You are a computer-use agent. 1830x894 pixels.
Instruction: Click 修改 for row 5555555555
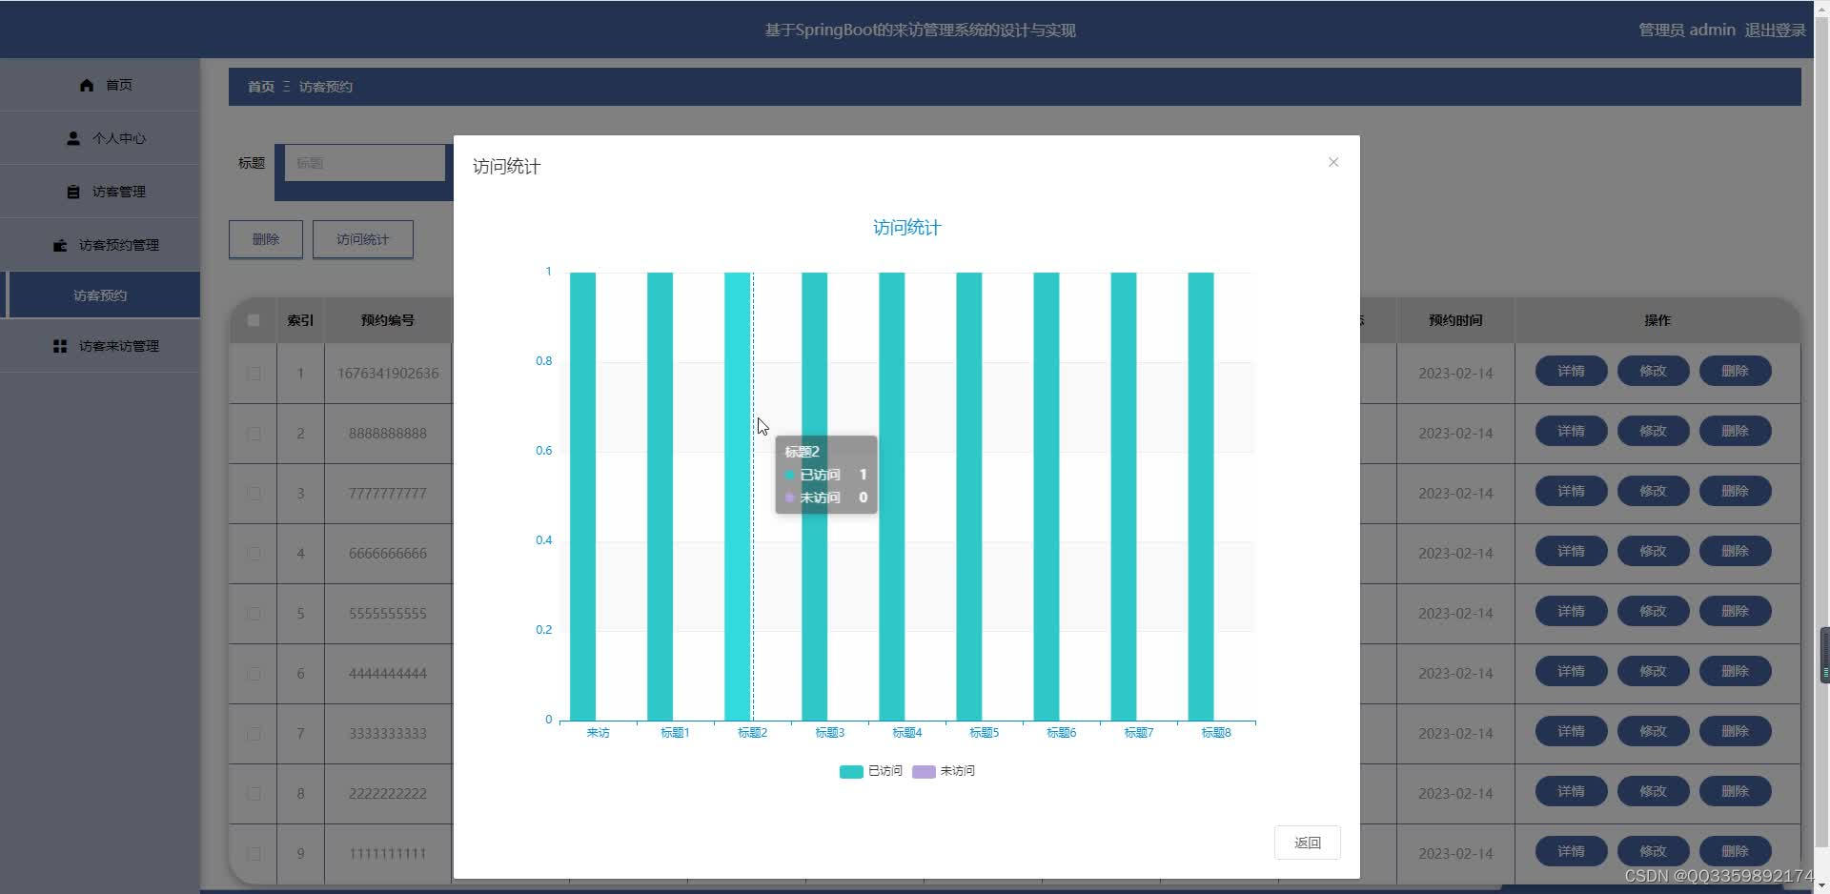tap(1653, 611)
